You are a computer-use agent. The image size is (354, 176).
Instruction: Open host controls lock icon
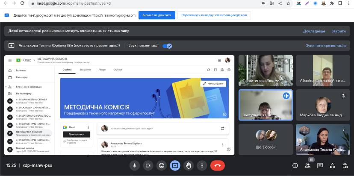[345, 166]
